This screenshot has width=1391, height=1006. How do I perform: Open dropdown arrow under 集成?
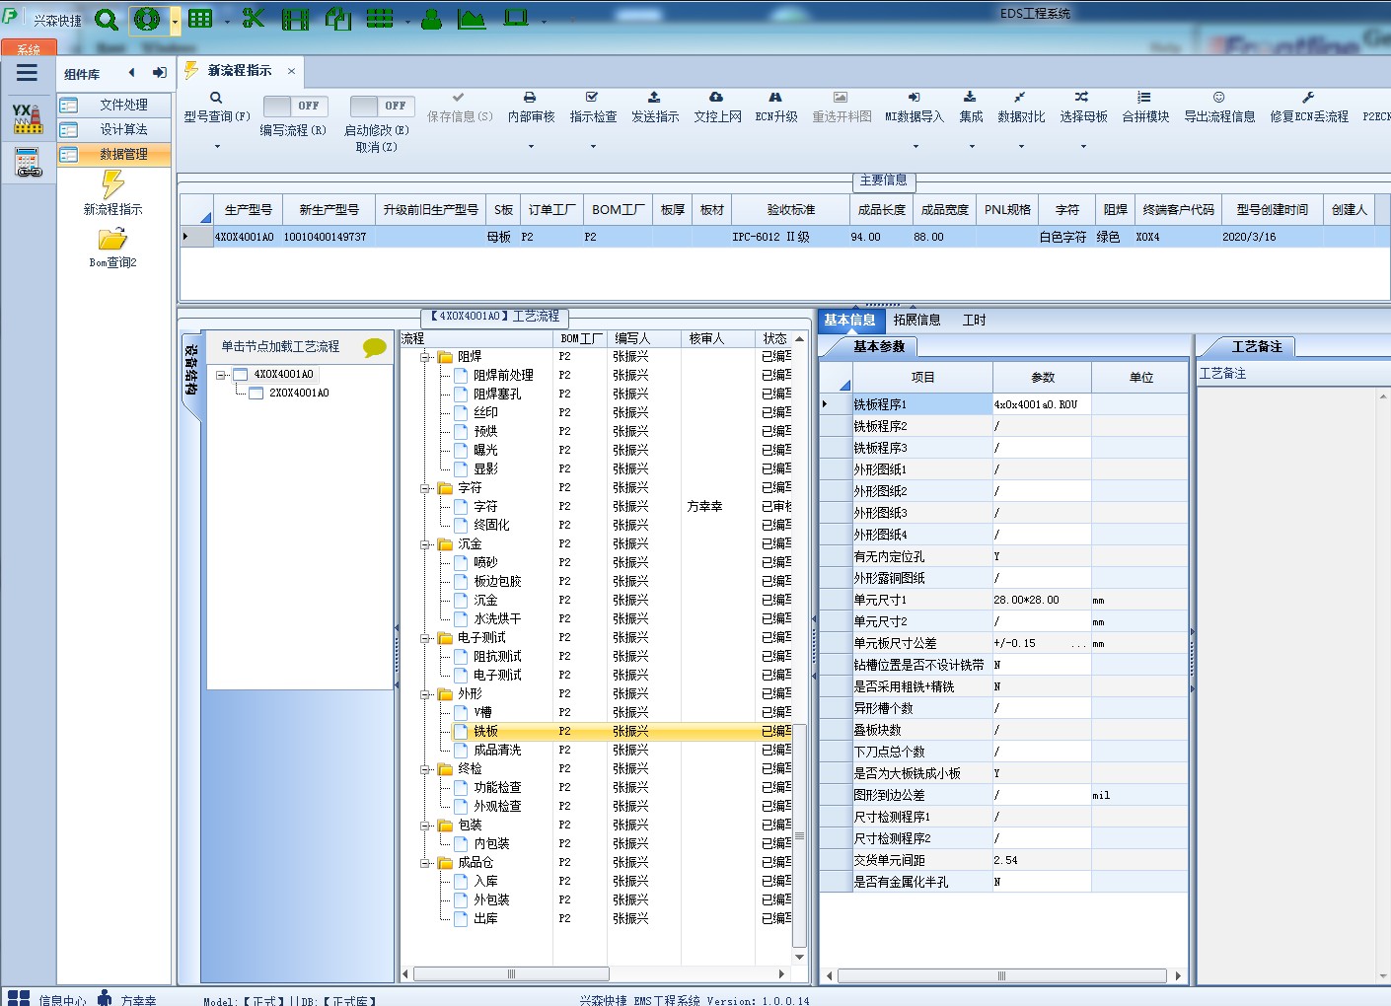point(972,147)
